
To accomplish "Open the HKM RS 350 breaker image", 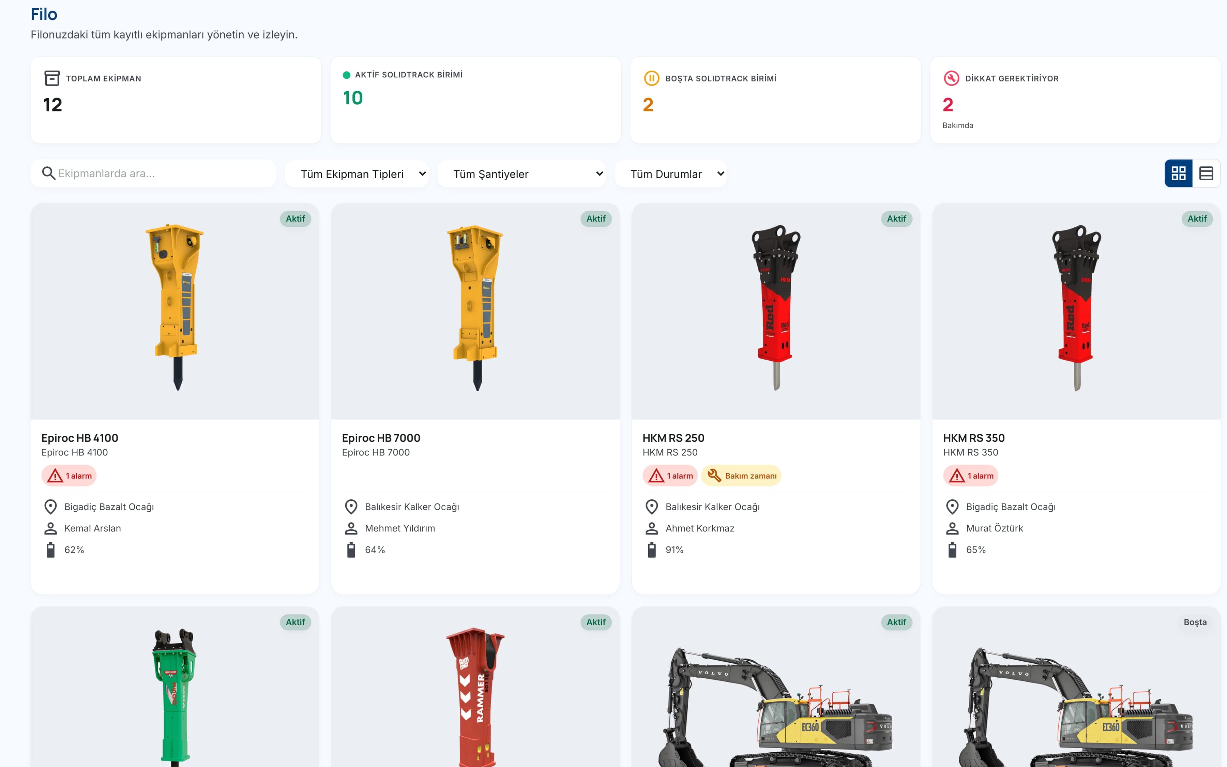I will pos(1076,312).
